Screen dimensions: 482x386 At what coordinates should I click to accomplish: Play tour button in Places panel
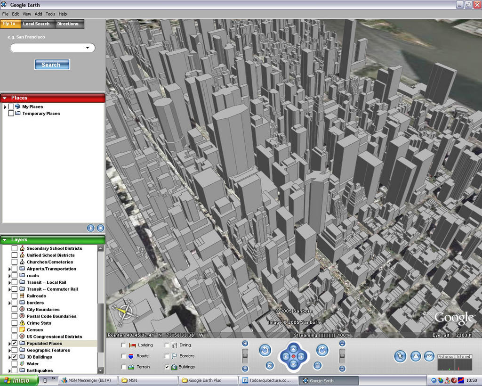pos(91,228)
